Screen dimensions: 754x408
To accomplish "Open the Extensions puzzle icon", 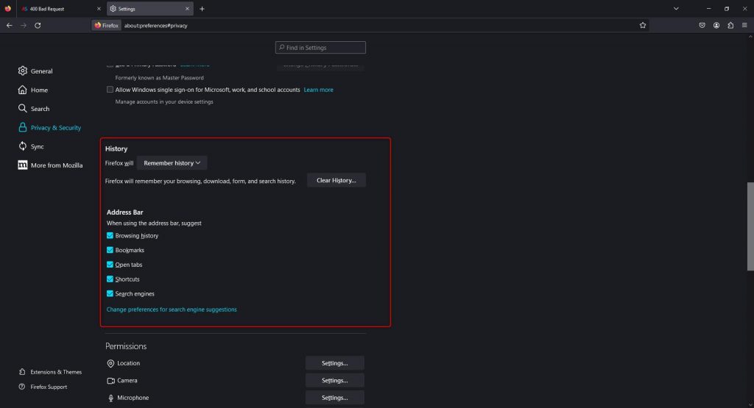I will click(730, 25).
